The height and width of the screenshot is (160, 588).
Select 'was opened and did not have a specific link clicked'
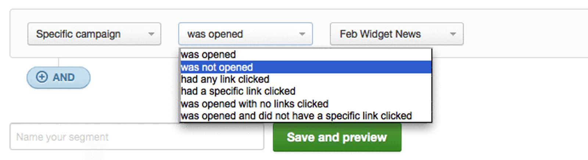coord(296,116)
